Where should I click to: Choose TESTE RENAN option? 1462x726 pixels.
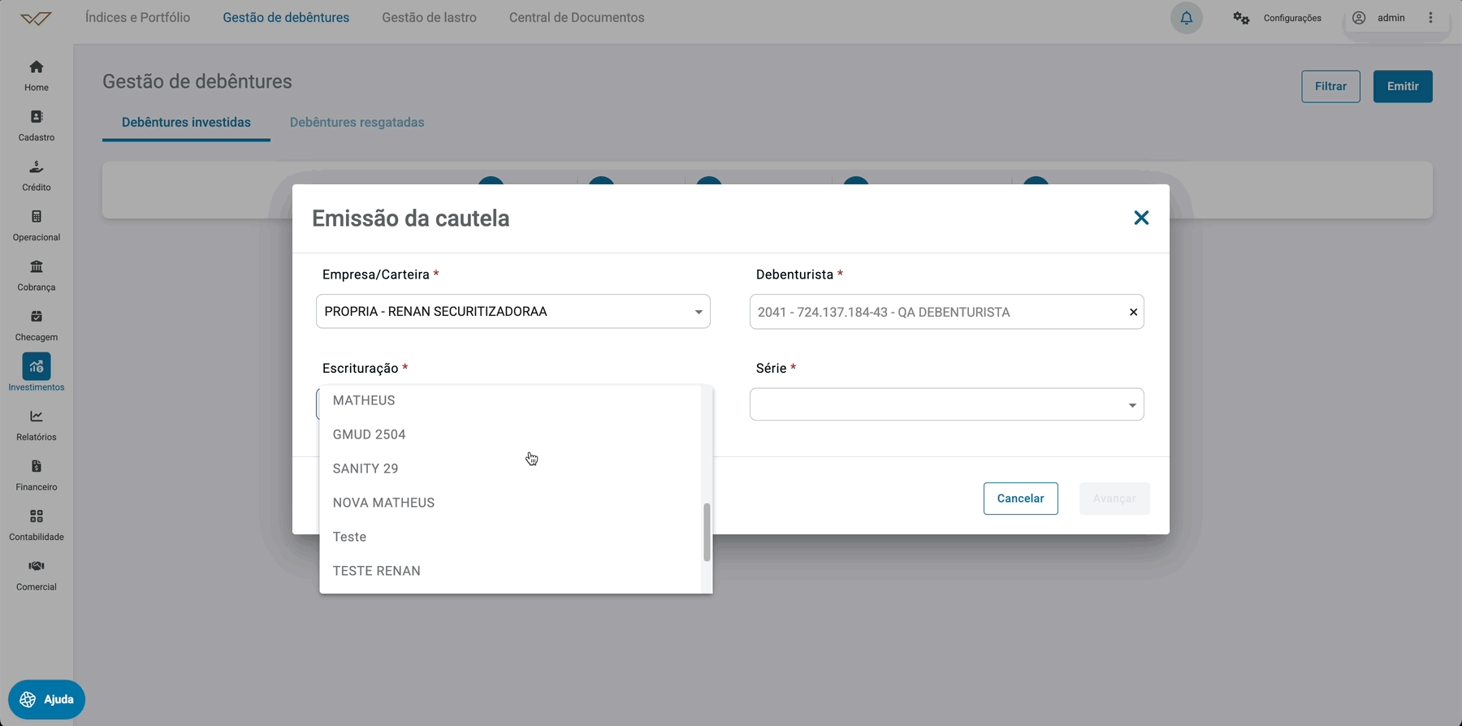click(510, 571)
